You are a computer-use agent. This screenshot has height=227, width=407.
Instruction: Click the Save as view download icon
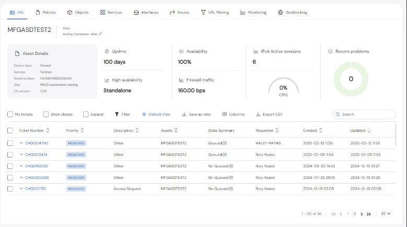click(x=184, y=114)
